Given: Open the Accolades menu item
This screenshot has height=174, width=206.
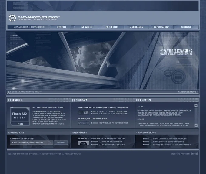Looking at the screenshot, I should click(x=137, y=27).
